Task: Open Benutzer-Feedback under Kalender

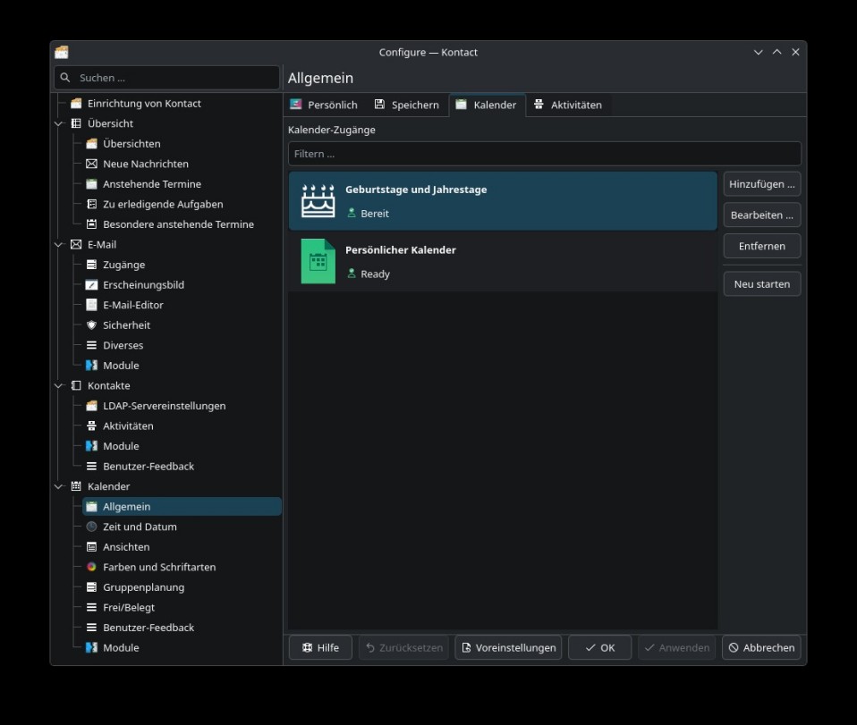Action: click(148, 628)
